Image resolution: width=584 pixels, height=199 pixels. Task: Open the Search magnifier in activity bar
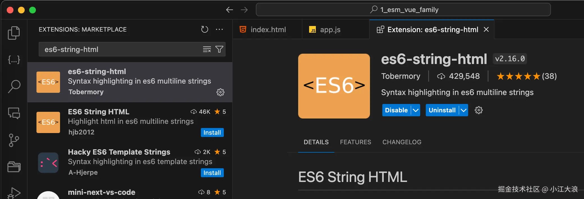pyautogui.click(x=14, y=86)
